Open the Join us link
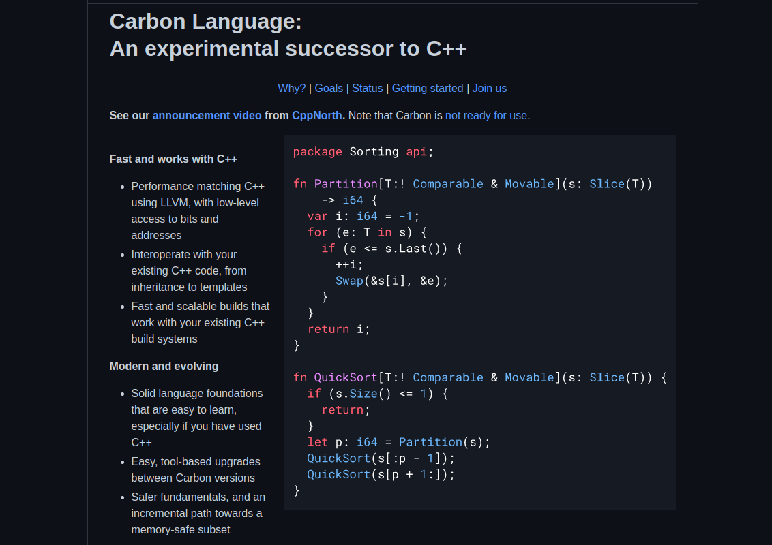The height and width of the screenshot is (545, 772). point(490,89)
